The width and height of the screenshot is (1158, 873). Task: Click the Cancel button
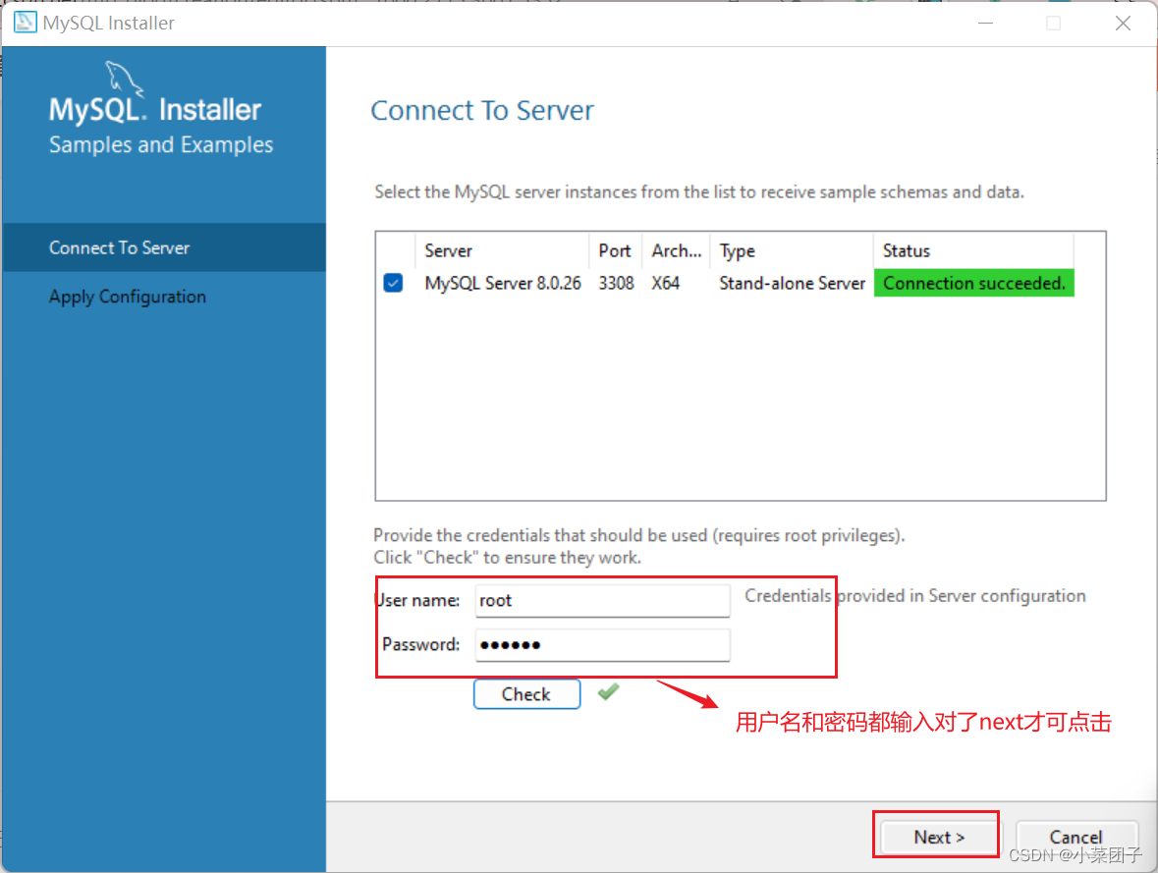[1076, 837]
